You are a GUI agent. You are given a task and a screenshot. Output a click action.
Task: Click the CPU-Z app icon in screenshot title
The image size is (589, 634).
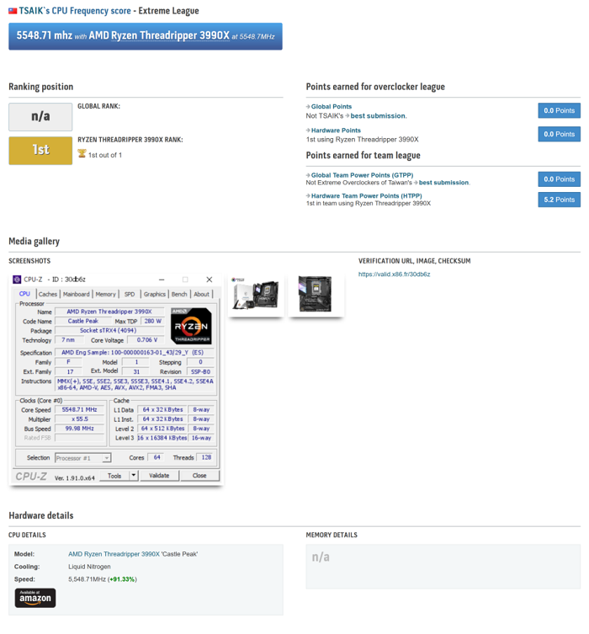[17, 280]
